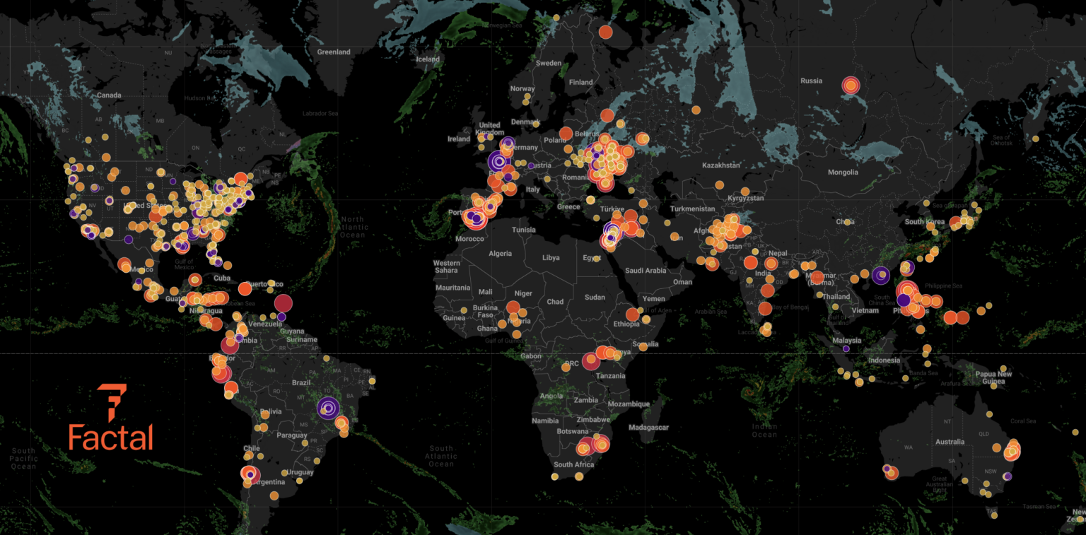Select the Mali label
The height and width of the screenshot is (535, 1086).
(485, 292)
